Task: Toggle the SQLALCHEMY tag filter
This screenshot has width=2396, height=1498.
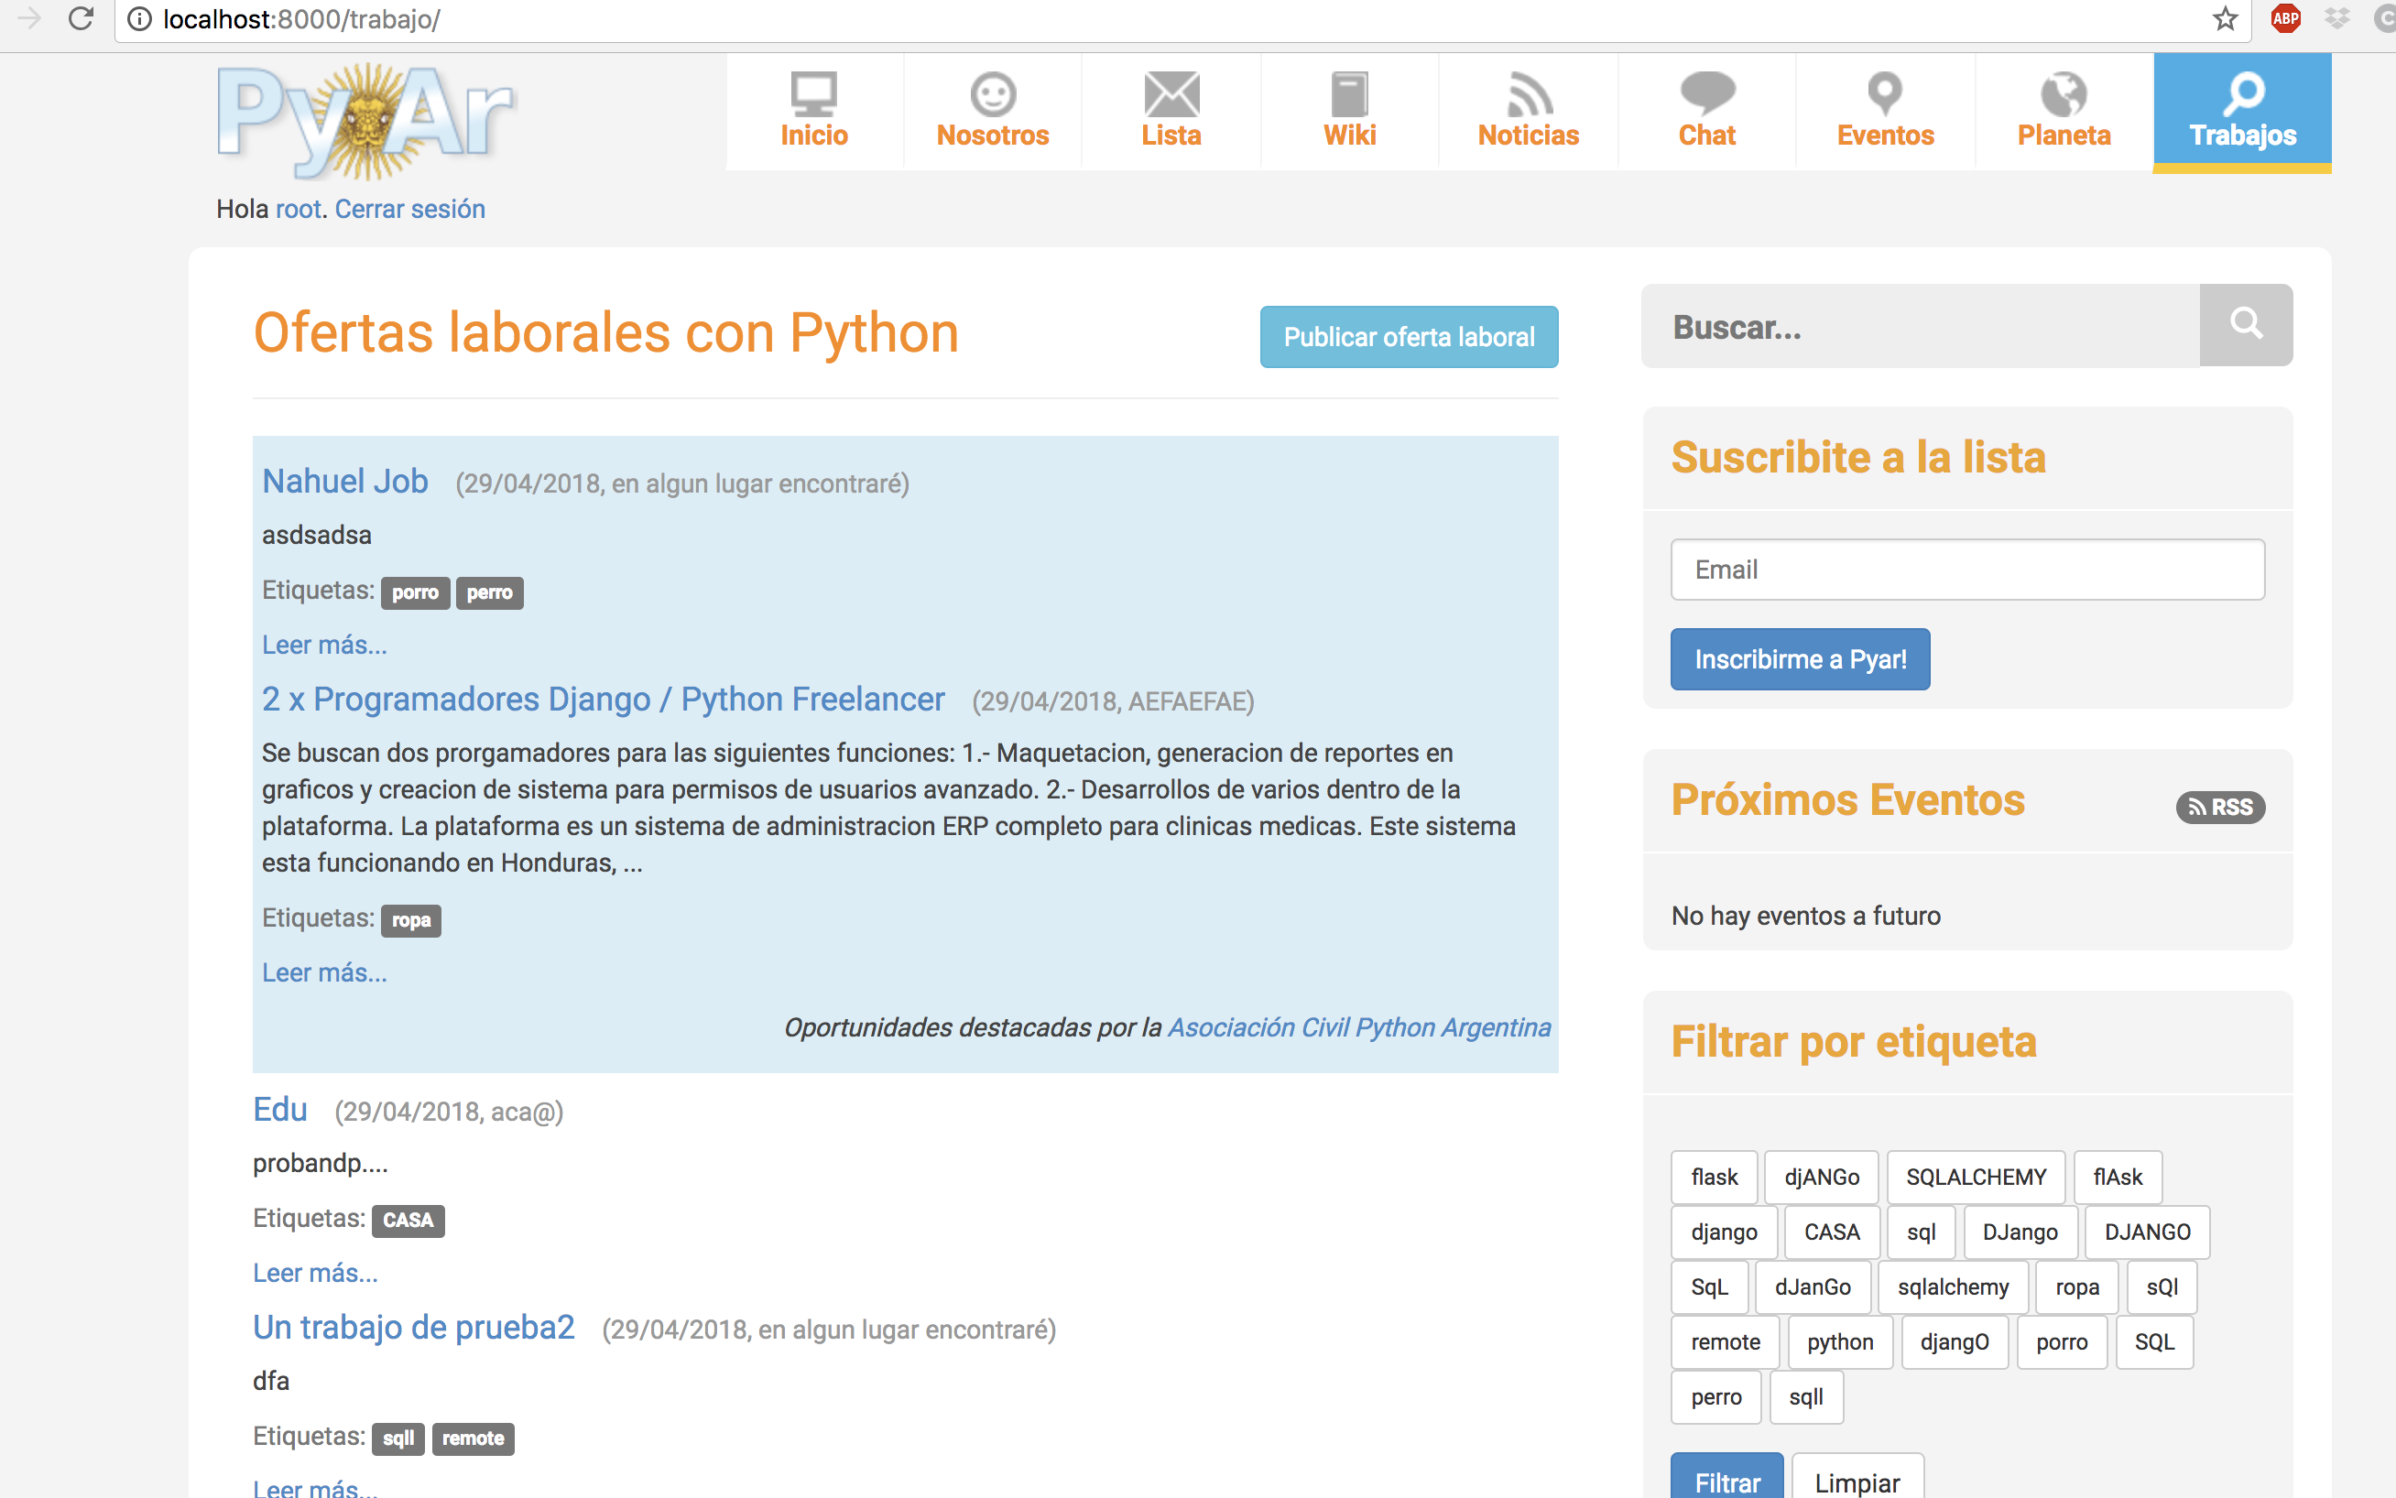Action: (x=1975, y=1177)
